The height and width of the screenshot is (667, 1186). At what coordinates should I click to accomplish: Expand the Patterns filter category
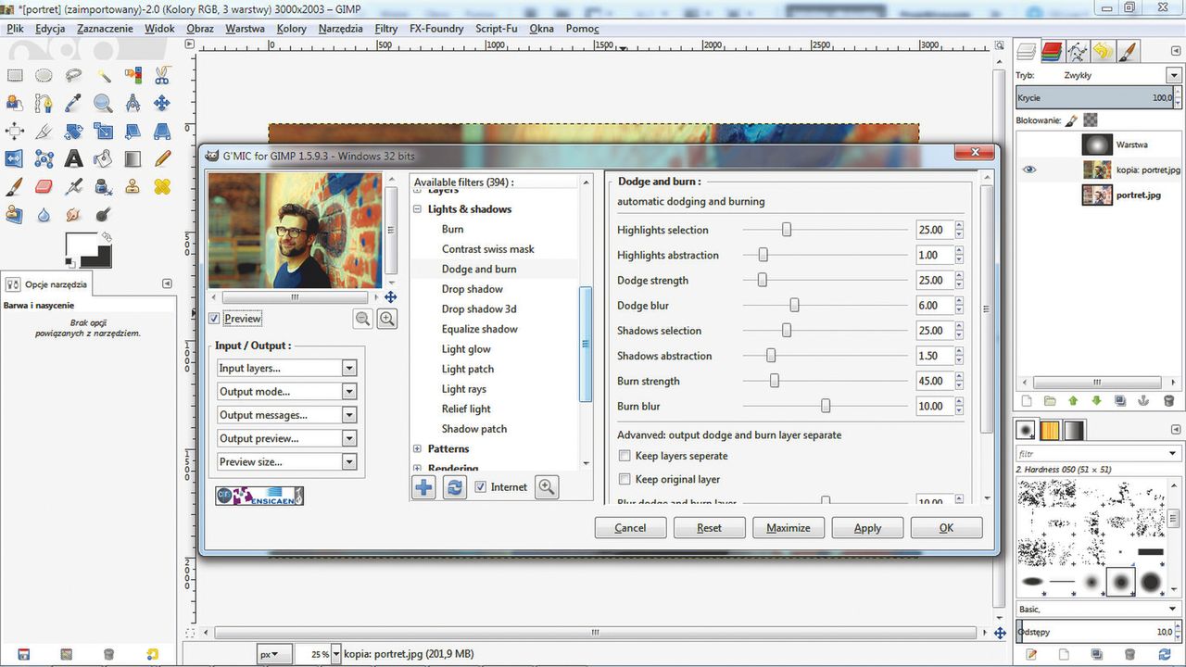click(x=418, y=448)
